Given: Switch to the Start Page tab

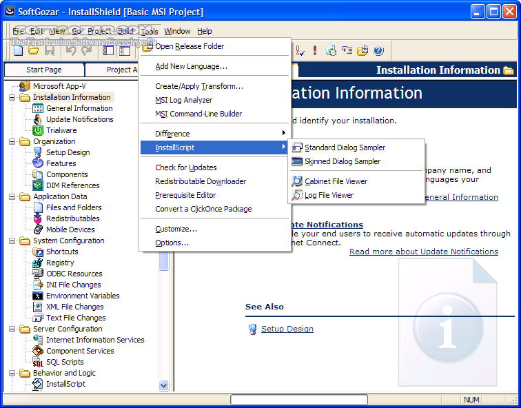Looking at the screenshot, I should [44, 70].
